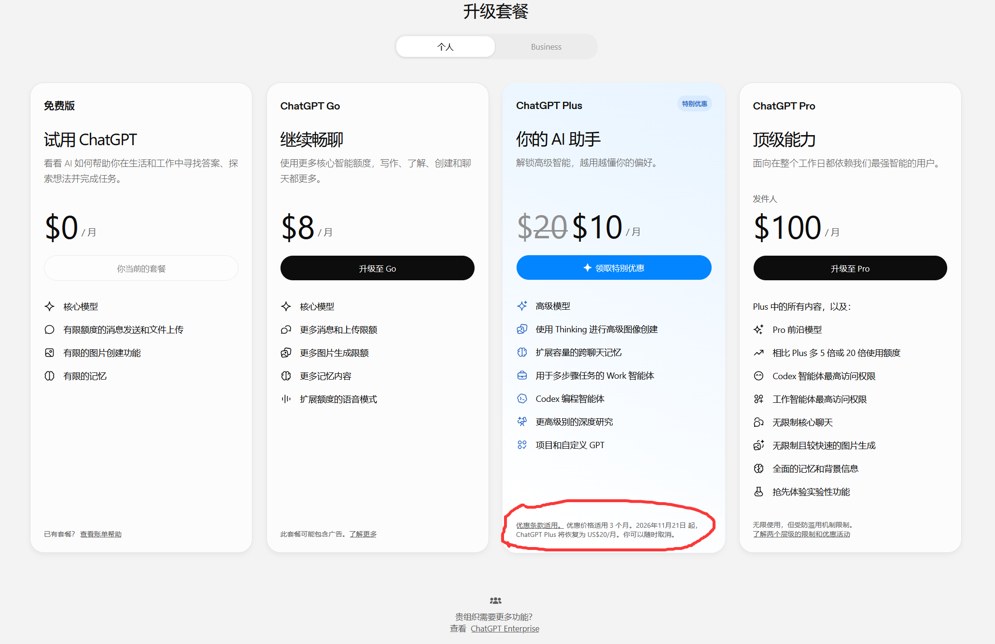Click the brain icon beside 全面的记忆和背景信息
995x644 pixels.
click(x=758, y=468)
